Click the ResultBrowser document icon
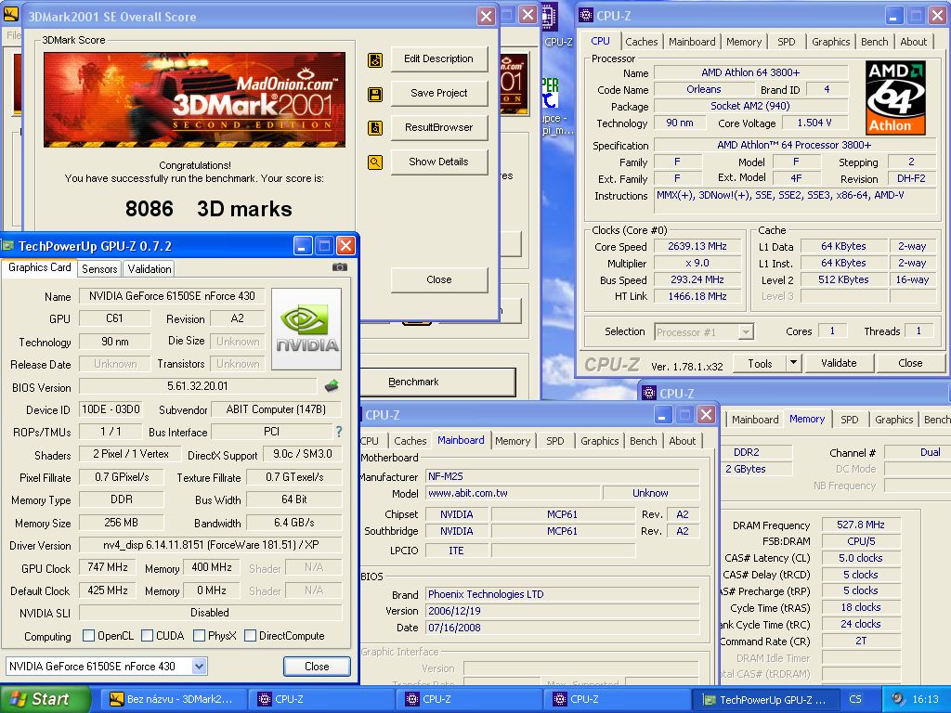This screenshot has width=951, height=713. coord(375,128)
